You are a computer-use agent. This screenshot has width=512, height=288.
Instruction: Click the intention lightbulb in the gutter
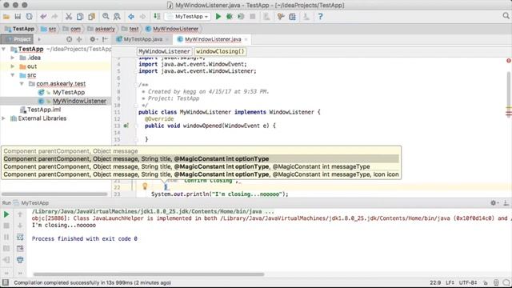click(x=145, y=186)
